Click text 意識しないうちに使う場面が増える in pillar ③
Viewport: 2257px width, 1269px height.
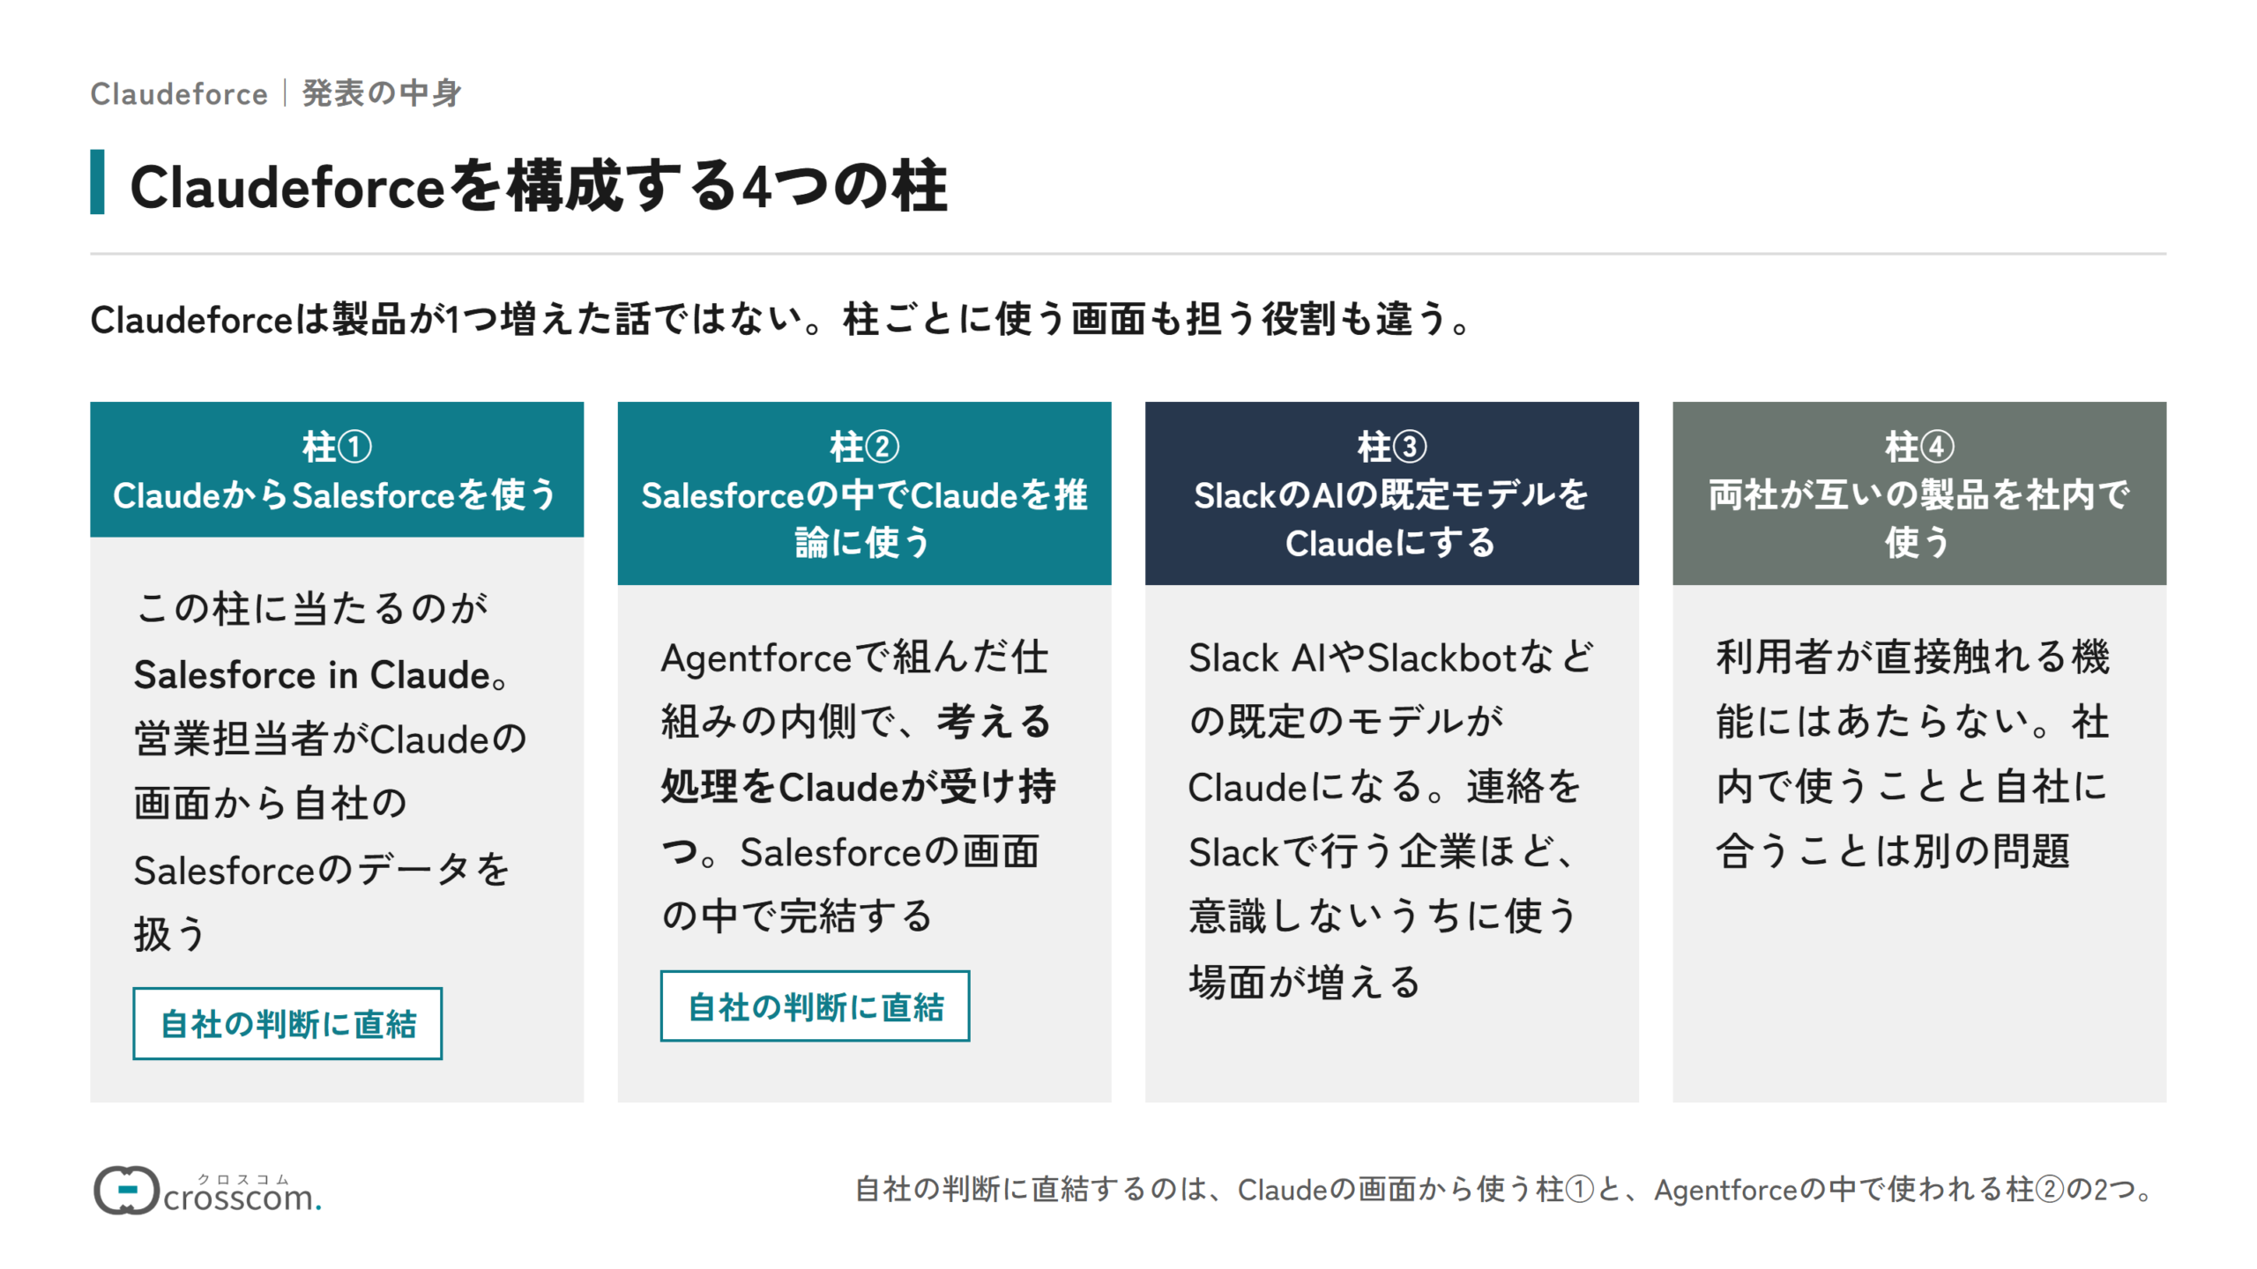click(x=1382, y=949)
